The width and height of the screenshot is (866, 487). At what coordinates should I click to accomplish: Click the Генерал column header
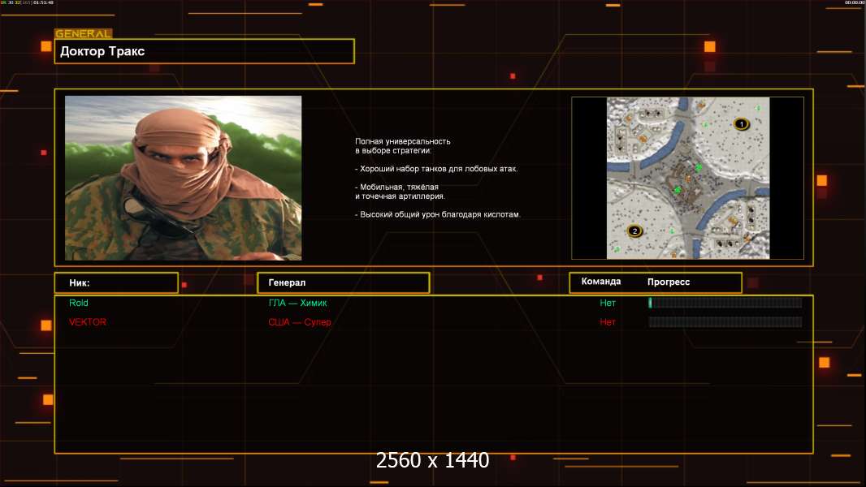click(x=344, y=283)
